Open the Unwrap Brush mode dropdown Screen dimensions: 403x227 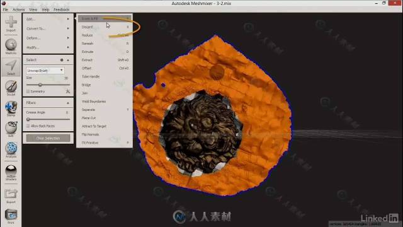click(x=45, y=70)
